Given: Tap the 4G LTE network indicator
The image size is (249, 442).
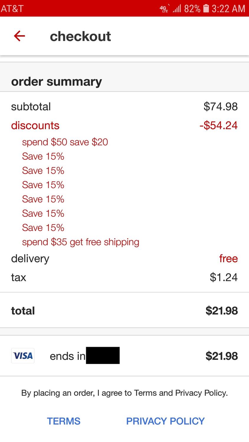Looking at the screenshot, I should (x=164, y=9).
